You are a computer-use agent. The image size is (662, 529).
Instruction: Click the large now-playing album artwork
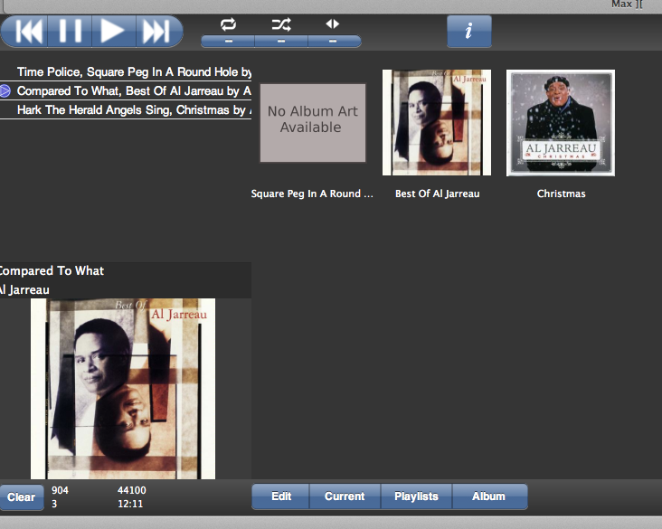click(123, 389)
